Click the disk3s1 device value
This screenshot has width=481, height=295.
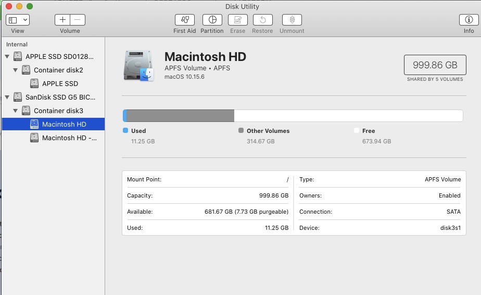click(450, 228)
